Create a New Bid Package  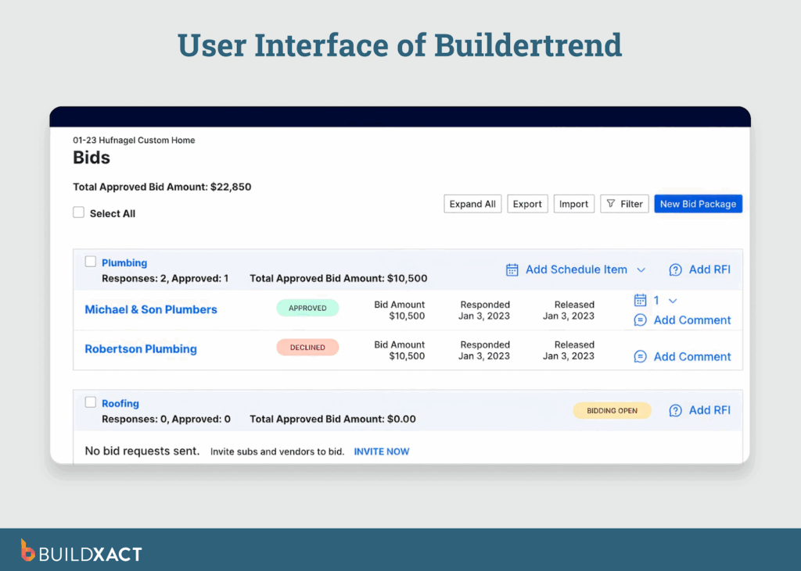698,203
